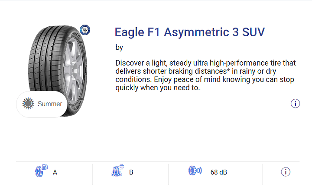Click the 'SUV' word in title
The width and height of the screenshot is (312, 196).
pos(253,32)
